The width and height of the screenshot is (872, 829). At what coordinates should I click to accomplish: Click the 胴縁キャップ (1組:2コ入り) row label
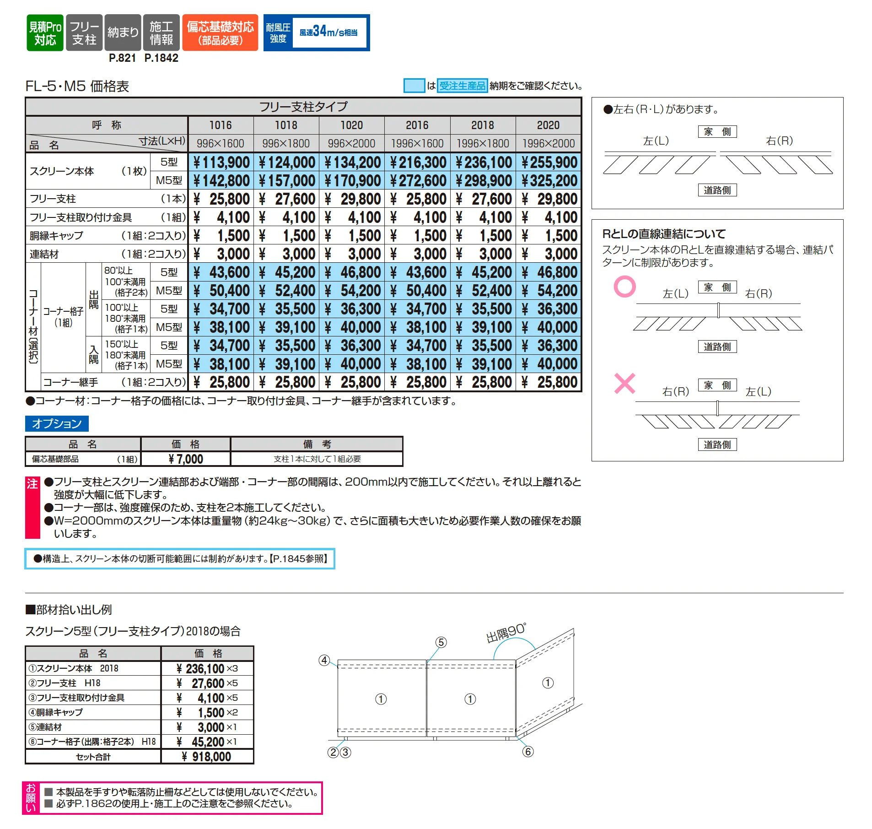(x=107, y=235)
